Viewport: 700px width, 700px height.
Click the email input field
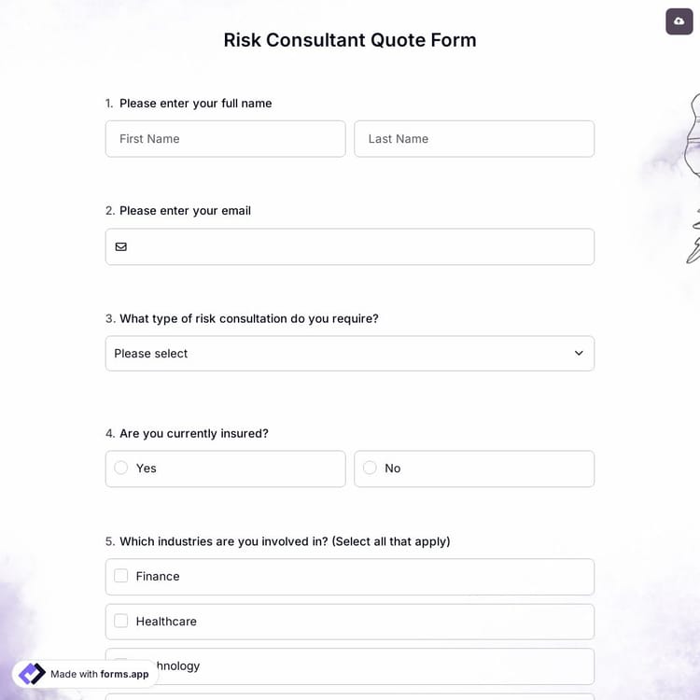pos(359,247)
